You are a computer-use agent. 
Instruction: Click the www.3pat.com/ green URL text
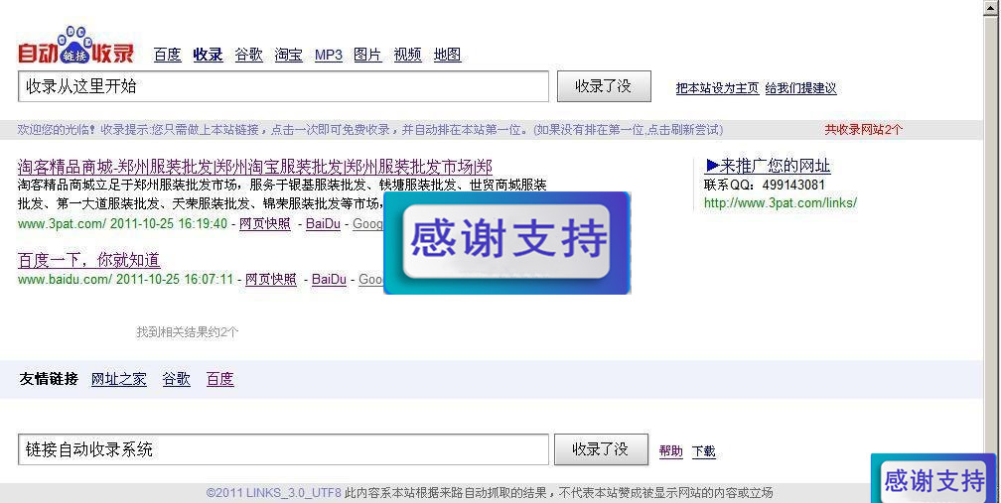click(62, 224)
